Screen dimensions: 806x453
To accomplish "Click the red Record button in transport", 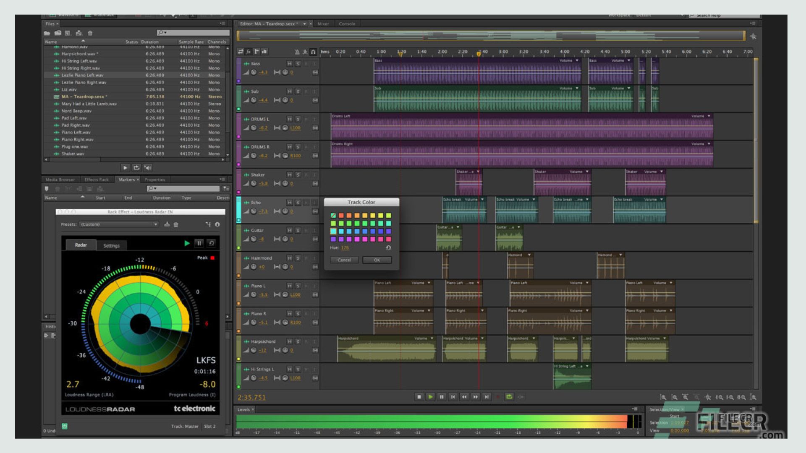I will coord(498,397).
